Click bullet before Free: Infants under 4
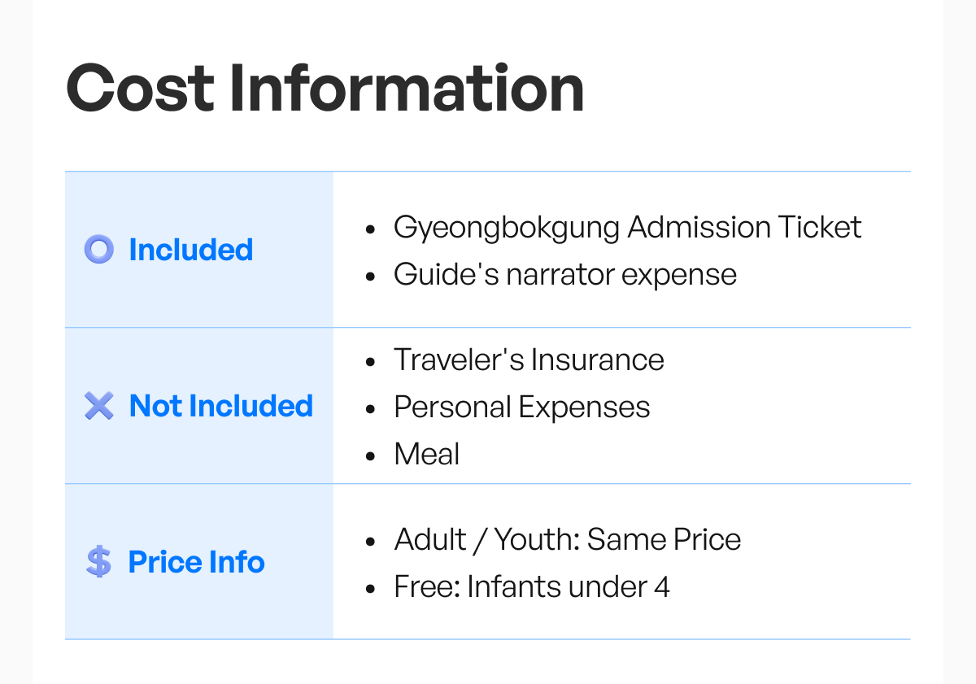The width and height of the screenshot is (976, 684). (371, 589)
